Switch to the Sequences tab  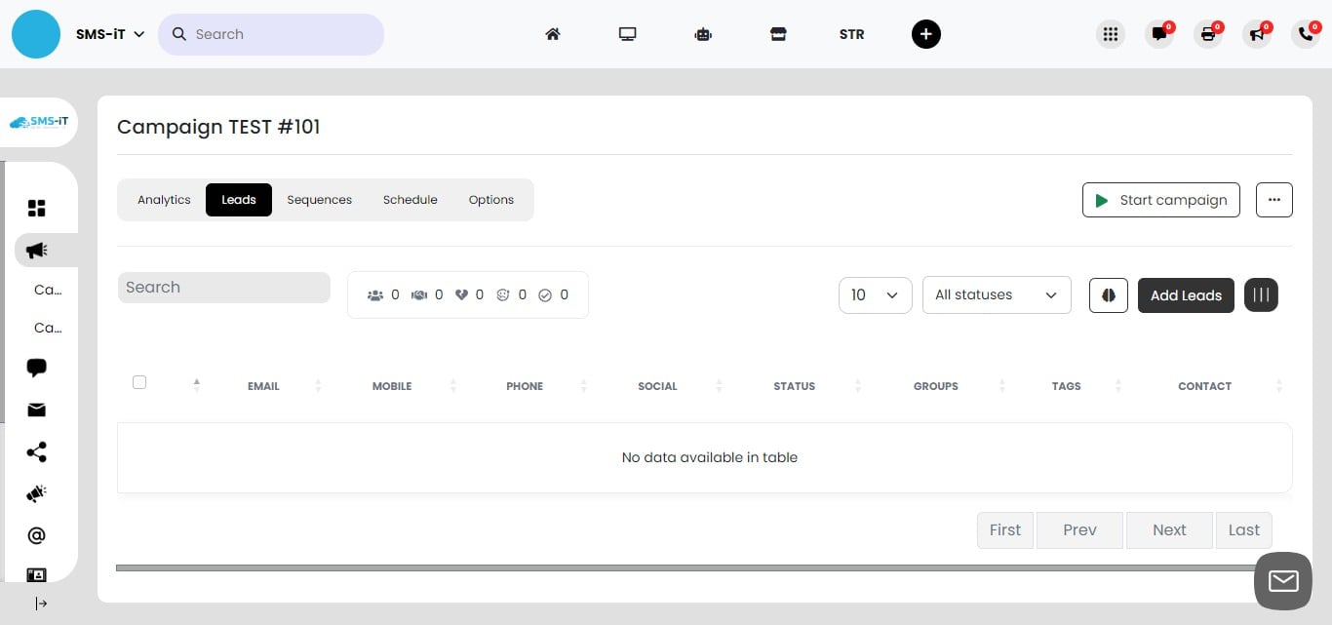[319, 199]
